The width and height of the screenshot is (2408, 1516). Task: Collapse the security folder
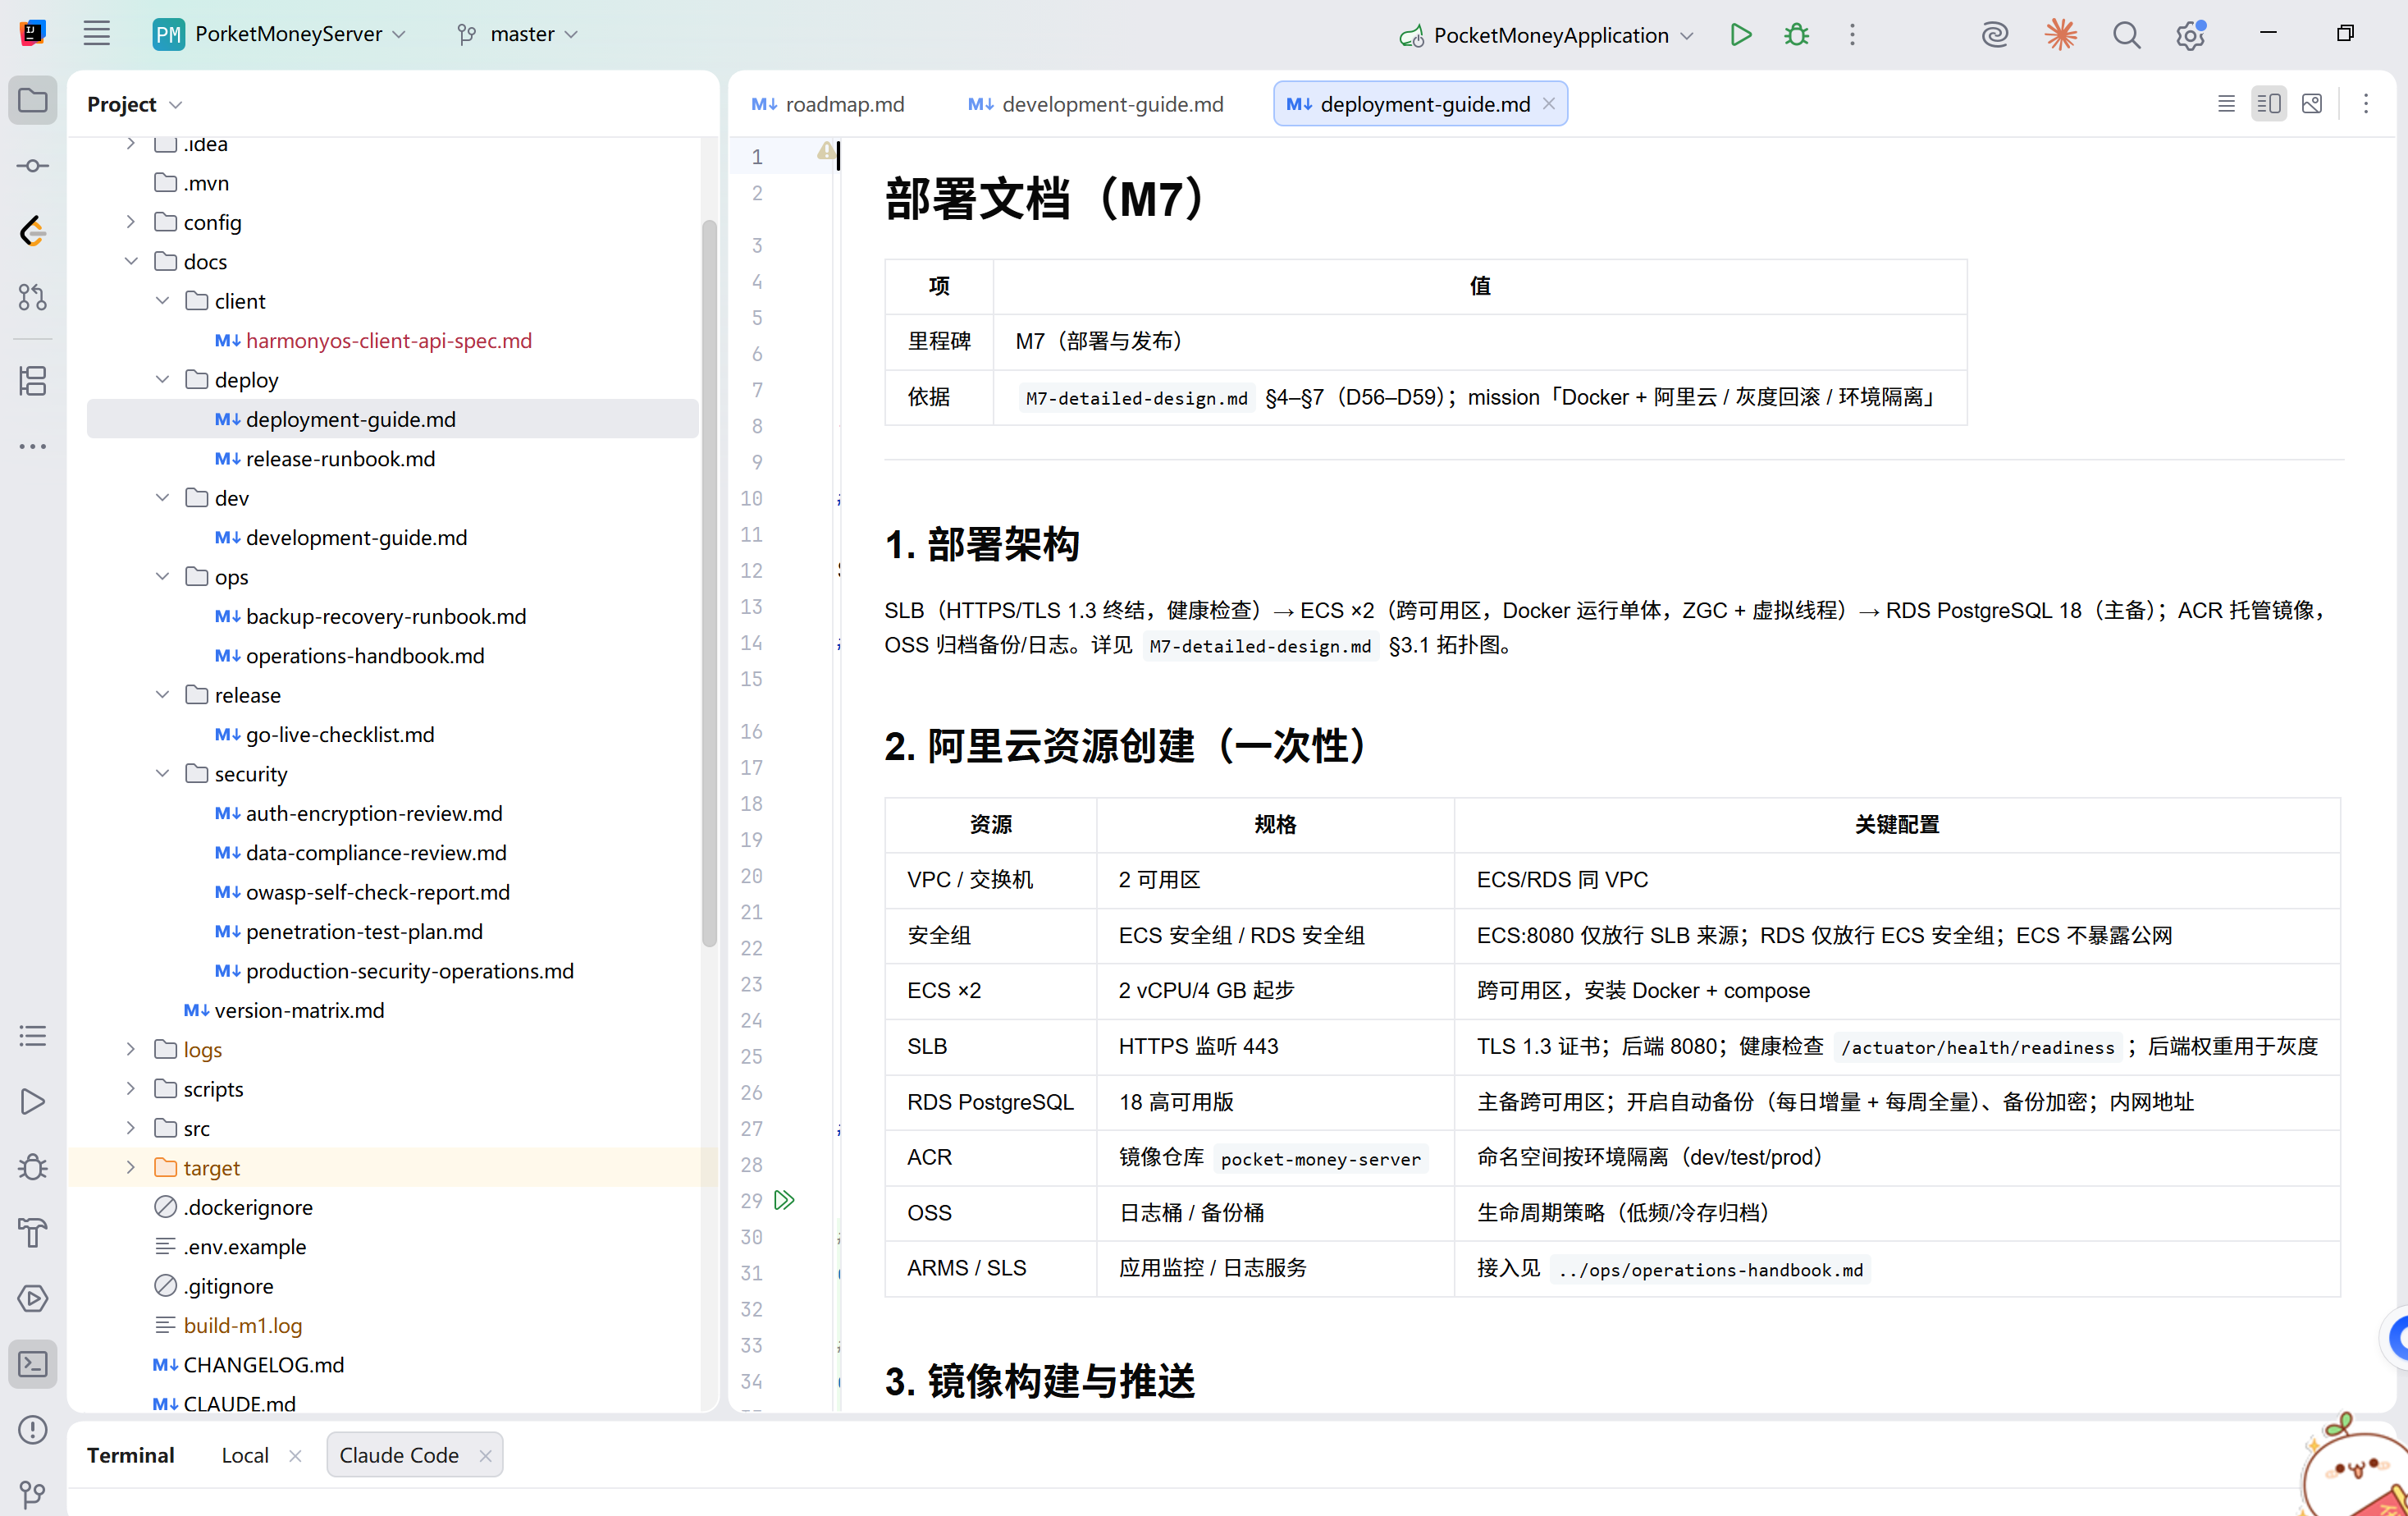[x=162, y=773]
